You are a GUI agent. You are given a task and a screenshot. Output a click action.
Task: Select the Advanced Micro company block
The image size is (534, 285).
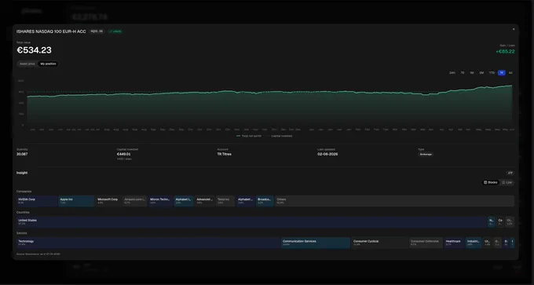[205, 201]
